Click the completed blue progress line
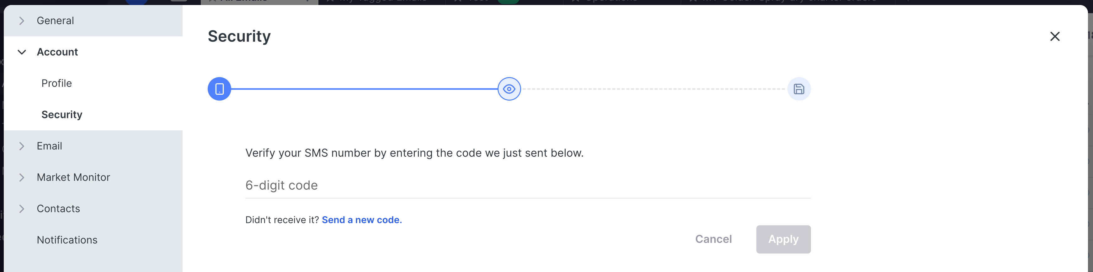Image resolution: width=1093 pixels, height=272 pixels. (364, 89)
